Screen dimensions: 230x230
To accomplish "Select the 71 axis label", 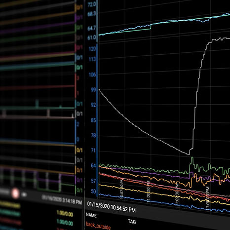I will 93,151.
